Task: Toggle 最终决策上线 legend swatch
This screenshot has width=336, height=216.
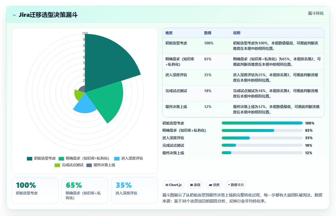Action: [x=89, y=165]
